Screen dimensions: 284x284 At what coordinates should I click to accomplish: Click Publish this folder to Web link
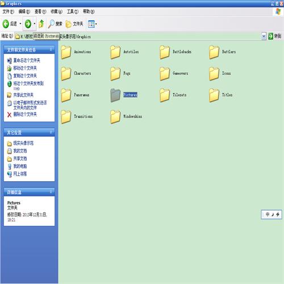(28, 85)
